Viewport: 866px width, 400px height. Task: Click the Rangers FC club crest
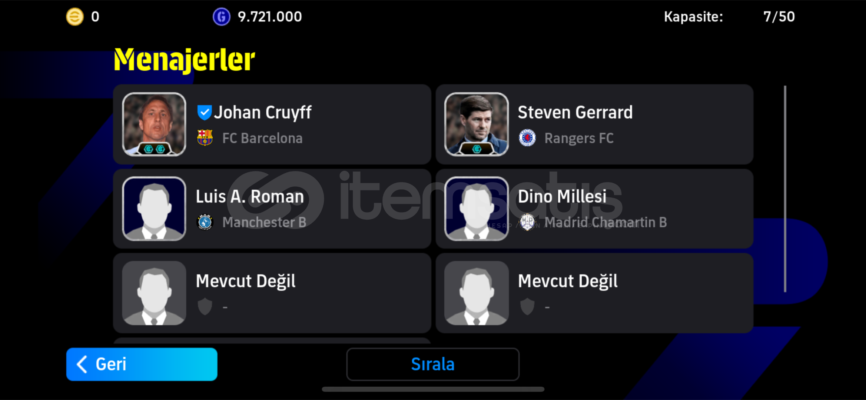coord(527,138)
